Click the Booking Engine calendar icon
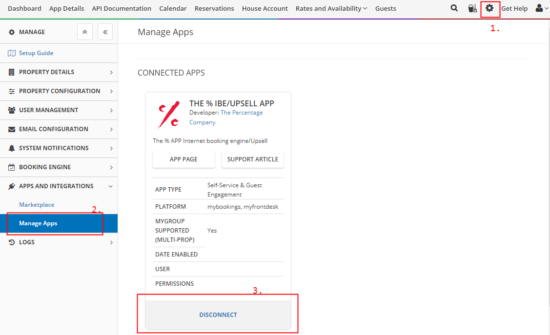Image resolution: width=550 pixels, height=335 pixels. 12,167
